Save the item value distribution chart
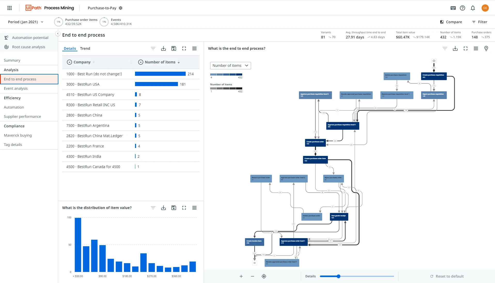This screenshot has height=283, width=495. click(x=174, y=208)
